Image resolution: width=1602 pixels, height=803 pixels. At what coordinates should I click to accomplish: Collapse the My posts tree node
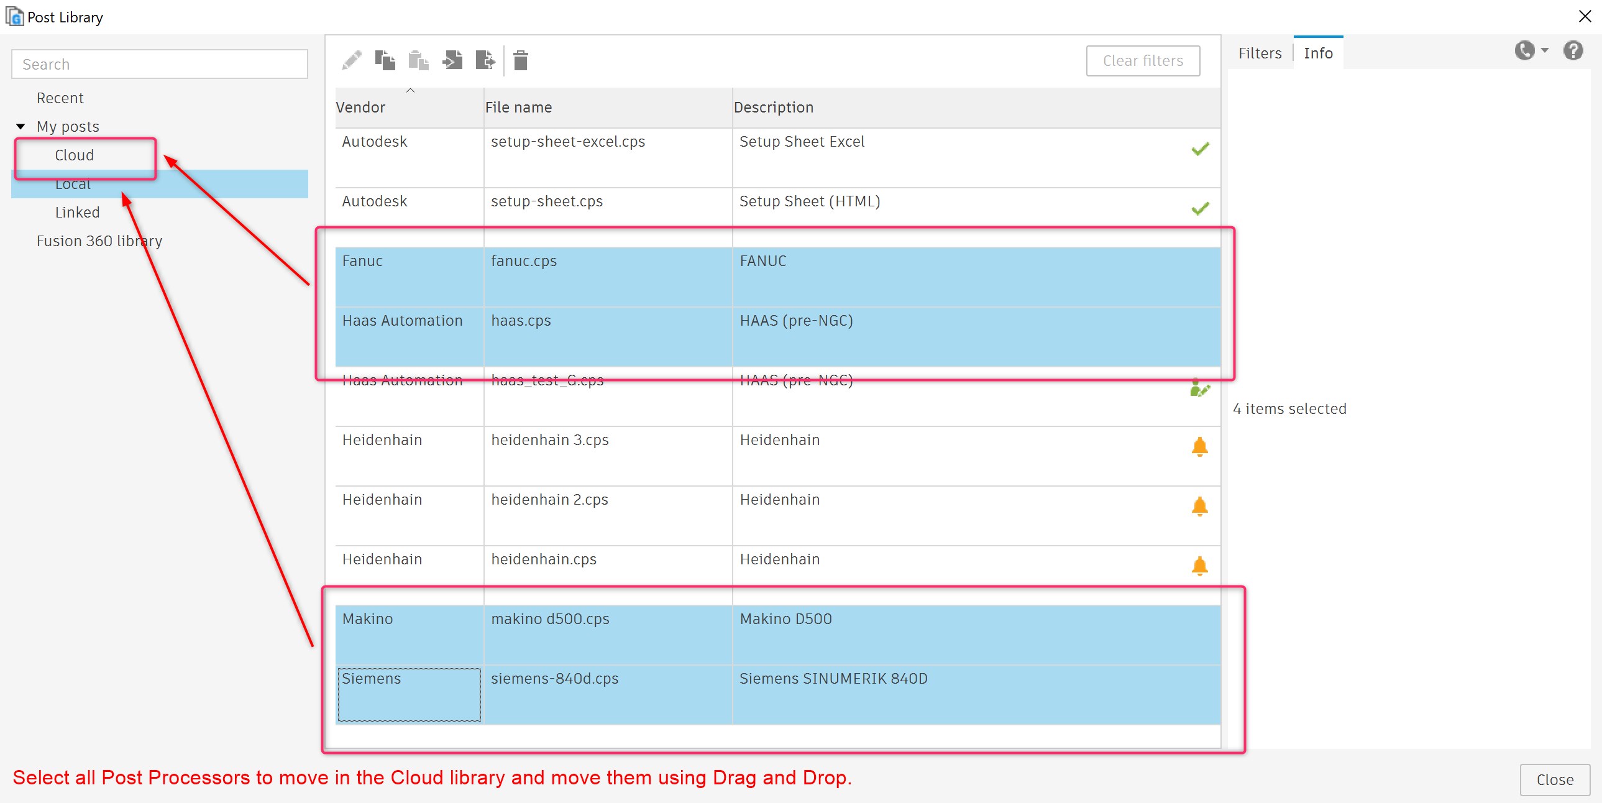click(21, 127)
